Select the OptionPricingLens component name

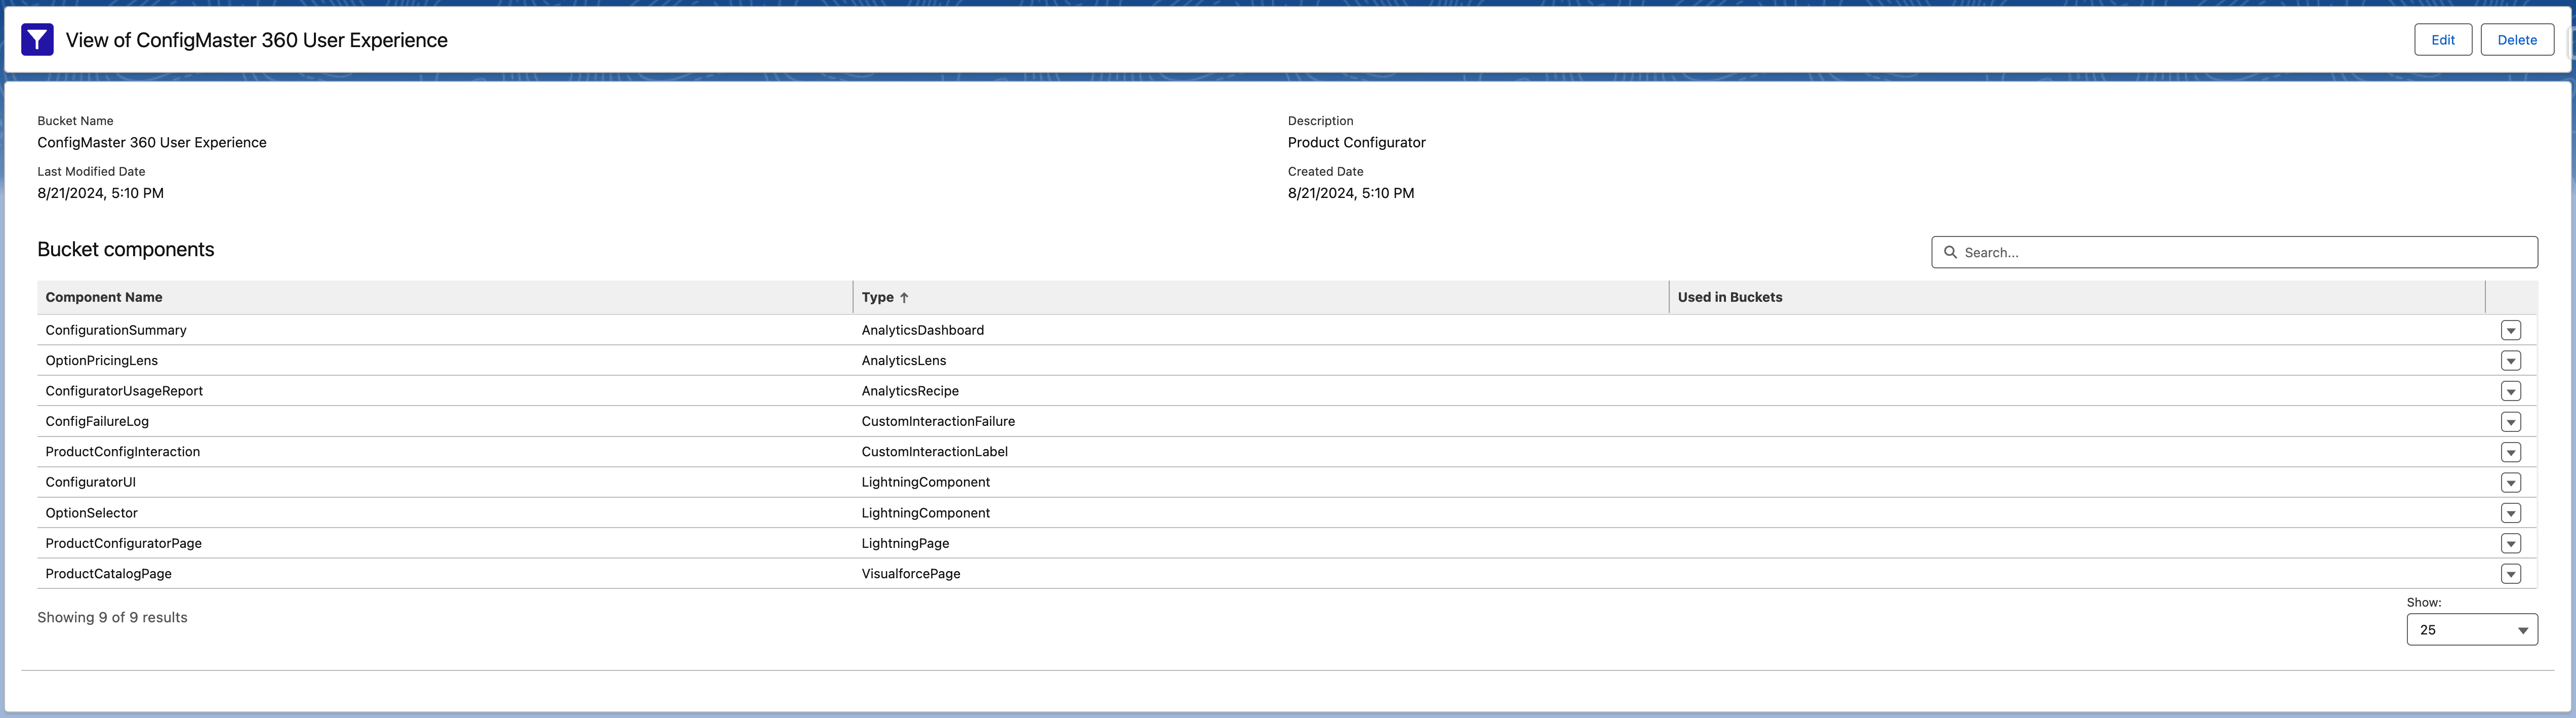click(101, 360)
